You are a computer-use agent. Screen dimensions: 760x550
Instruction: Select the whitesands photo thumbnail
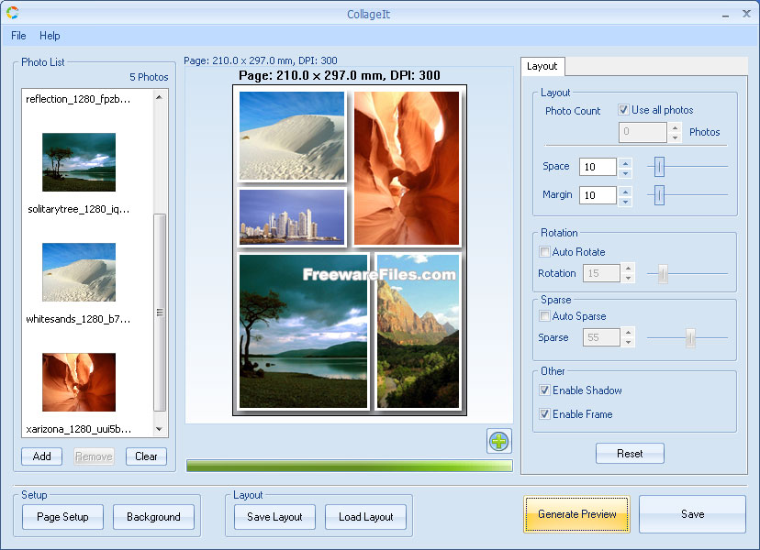click(79, 272)
